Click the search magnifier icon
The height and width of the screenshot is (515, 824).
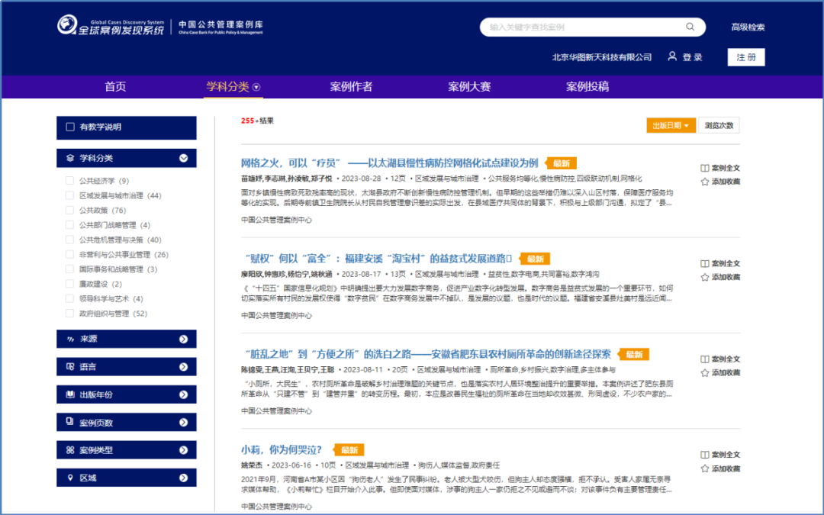tap(690, 27)
